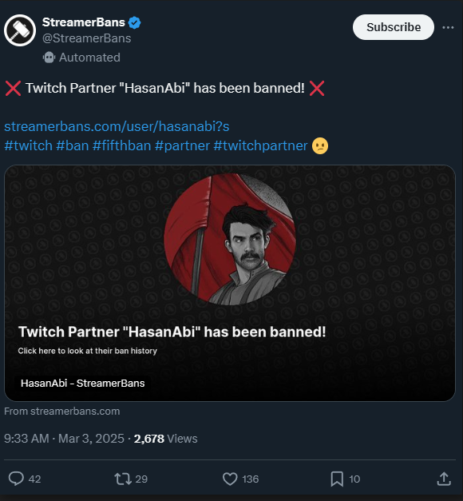Click the blue verified badge
The width and height of the screenshot is (463, 501).
[x=134, y=22]
